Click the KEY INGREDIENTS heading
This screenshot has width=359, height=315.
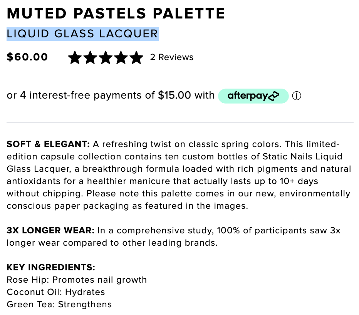point(51,267)
